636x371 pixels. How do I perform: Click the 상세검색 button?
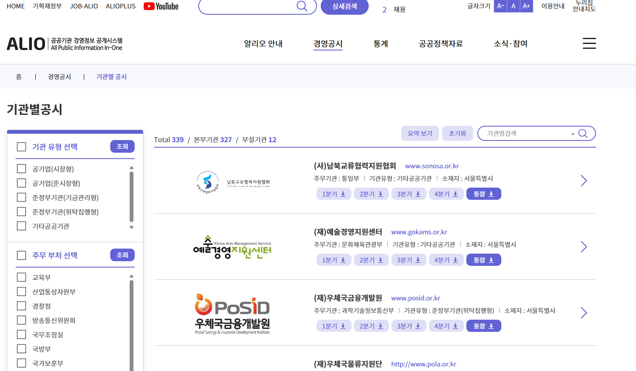tap(344, 7)
